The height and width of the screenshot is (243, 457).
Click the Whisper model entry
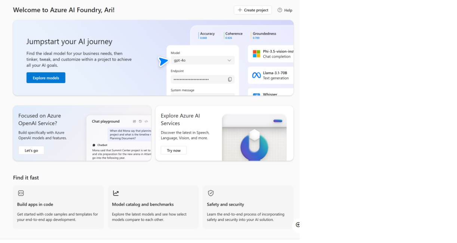coord(271,92)
